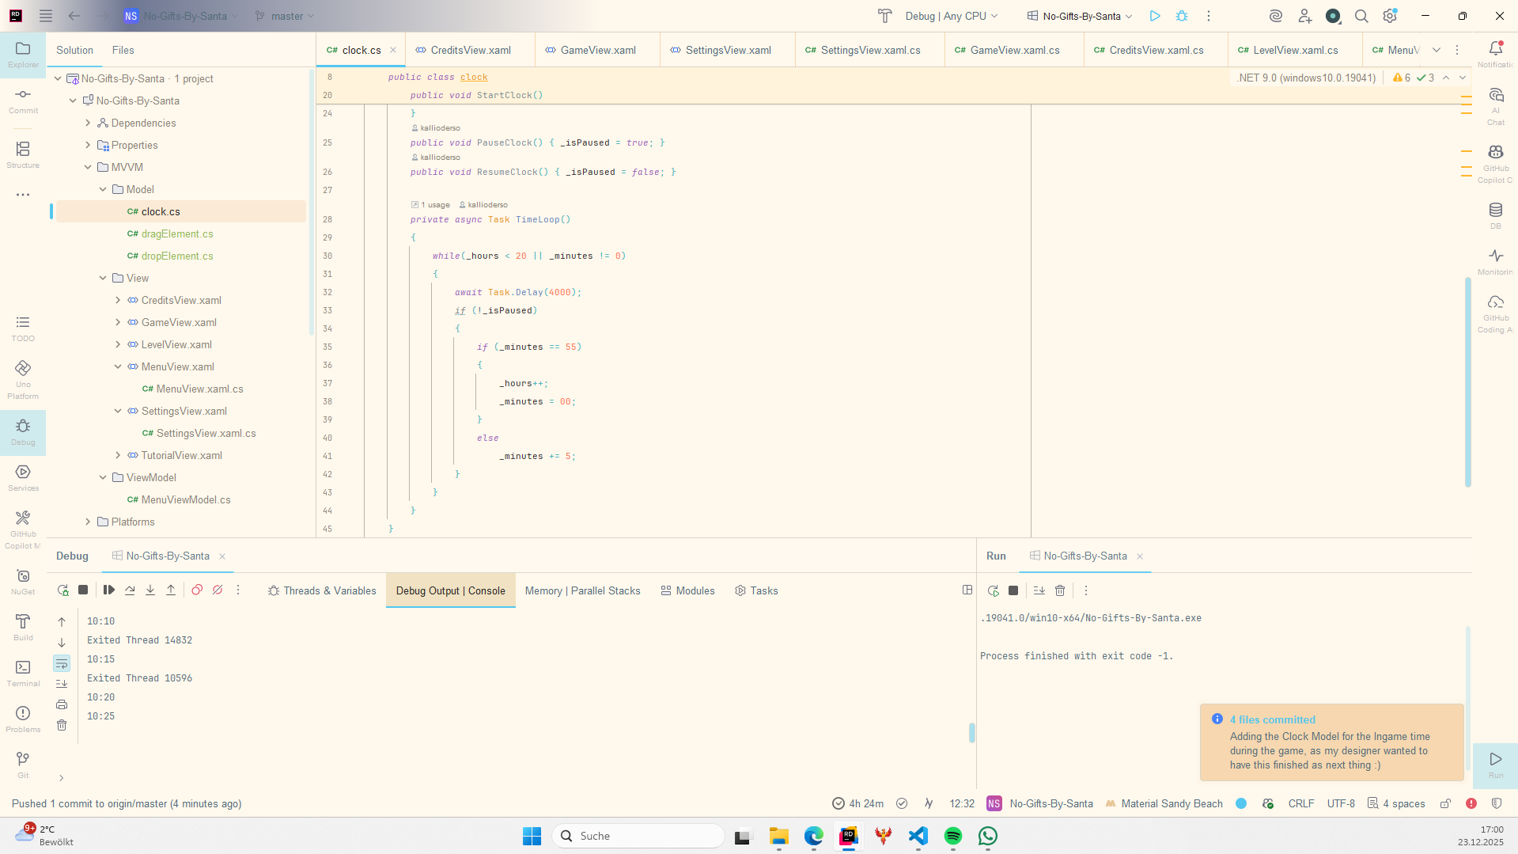Switch to the GameView.xaml tab
The height and width of the screenshot is (854, 1518).
pos(597,50)
